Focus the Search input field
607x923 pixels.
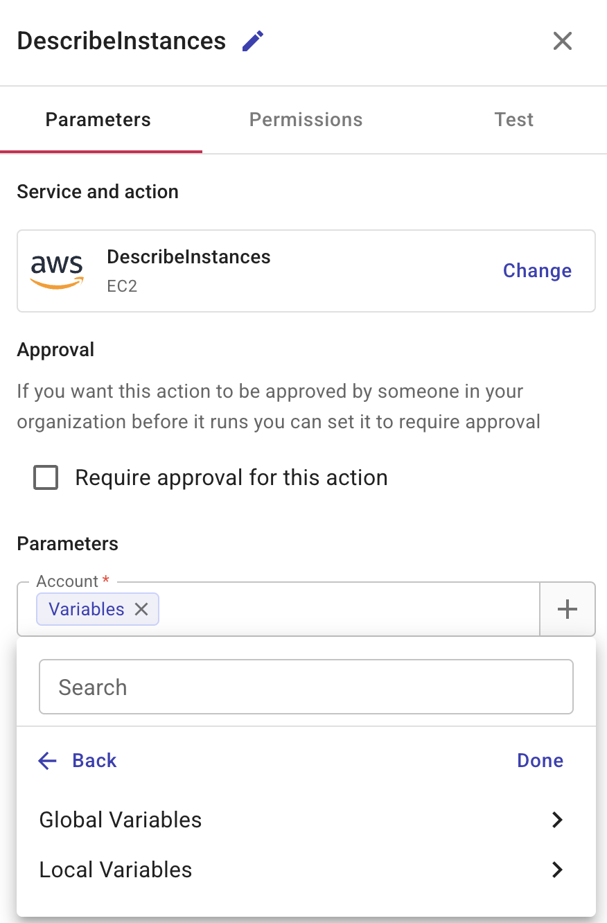(x=306, y=687)
